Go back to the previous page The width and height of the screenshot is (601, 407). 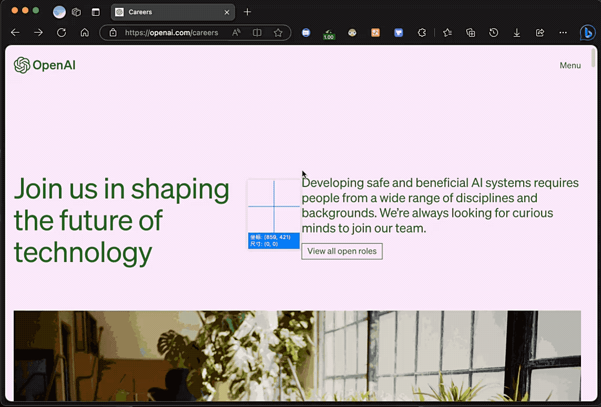point(15,33)
